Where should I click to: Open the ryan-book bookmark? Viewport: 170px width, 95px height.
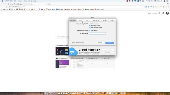pos(60,9)
